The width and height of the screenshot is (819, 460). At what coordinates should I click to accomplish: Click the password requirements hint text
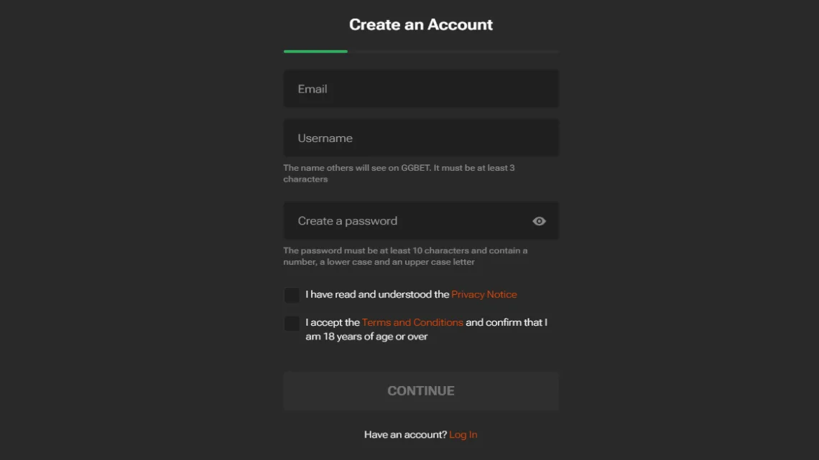coord(405,256)
